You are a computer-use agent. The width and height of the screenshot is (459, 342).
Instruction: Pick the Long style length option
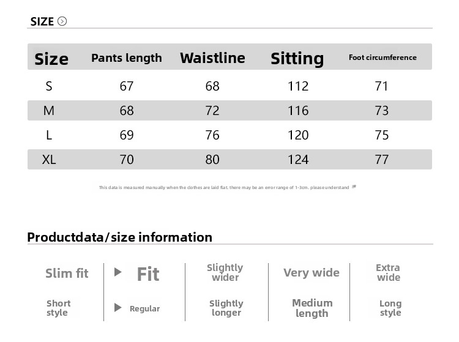tap(390, 308)
